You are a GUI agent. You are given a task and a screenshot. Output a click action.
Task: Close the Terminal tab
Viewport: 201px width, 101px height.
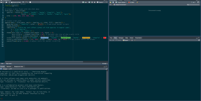tap(12, 67)
